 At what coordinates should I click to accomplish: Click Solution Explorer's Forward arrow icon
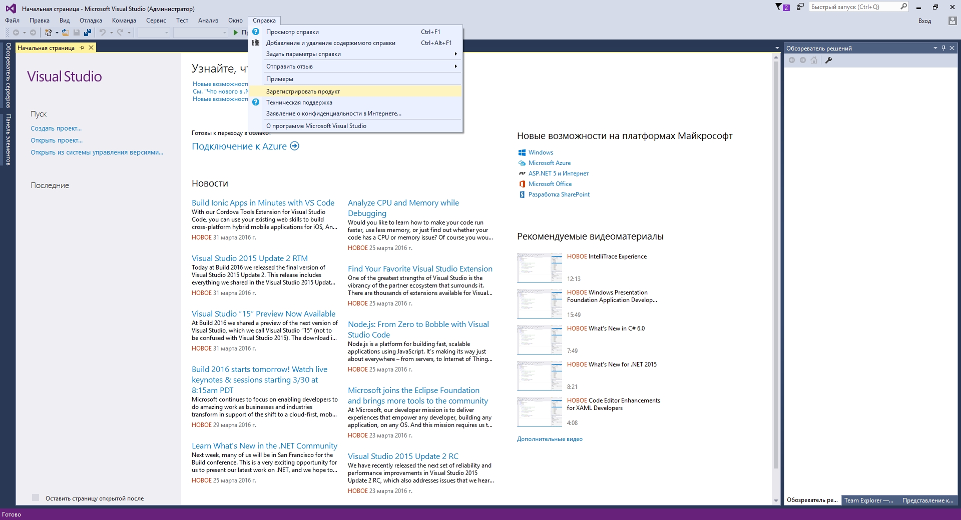coord(803,60)
